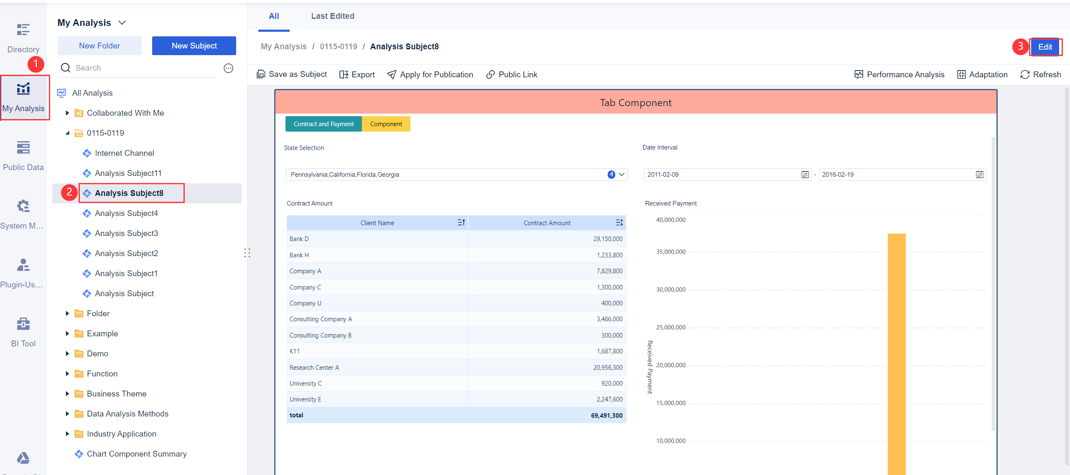Viewport: 1070px width, 475px height.
Task: Switch to the Public Data section
Action: (x=23, y=155)
